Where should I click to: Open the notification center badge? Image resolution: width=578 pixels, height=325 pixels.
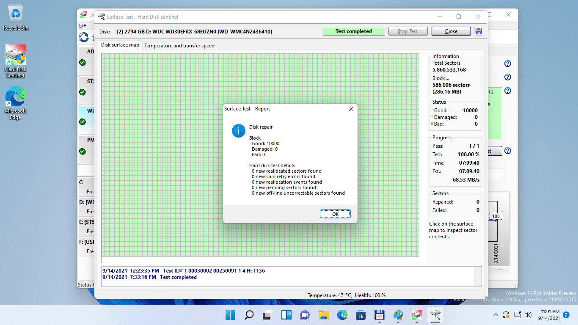566,315
